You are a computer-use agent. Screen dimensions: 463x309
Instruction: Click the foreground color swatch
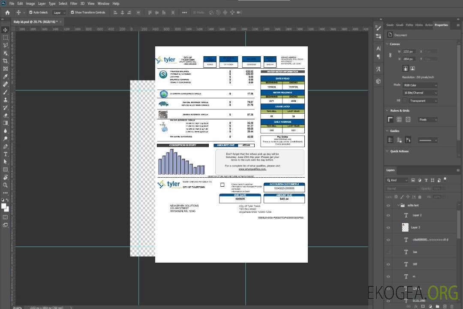click(4, 206)
